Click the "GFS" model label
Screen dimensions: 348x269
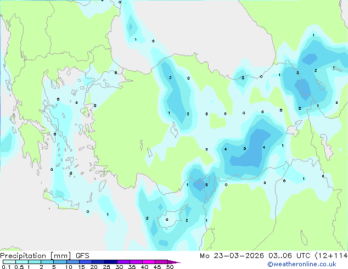point(82,256)
